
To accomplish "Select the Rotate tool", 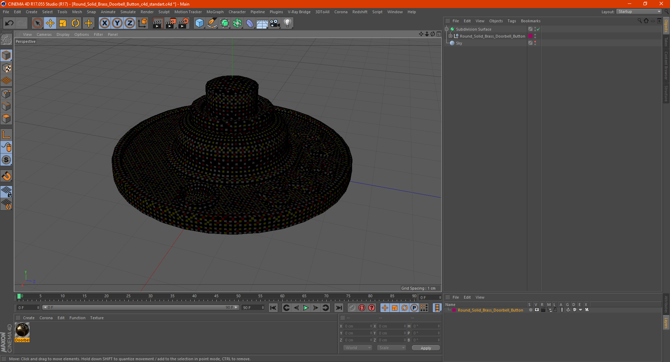I will tap(75, 23).
